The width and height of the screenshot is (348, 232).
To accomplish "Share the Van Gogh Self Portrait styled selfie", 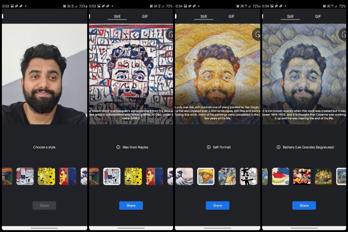I will click(x=218, y=206).
